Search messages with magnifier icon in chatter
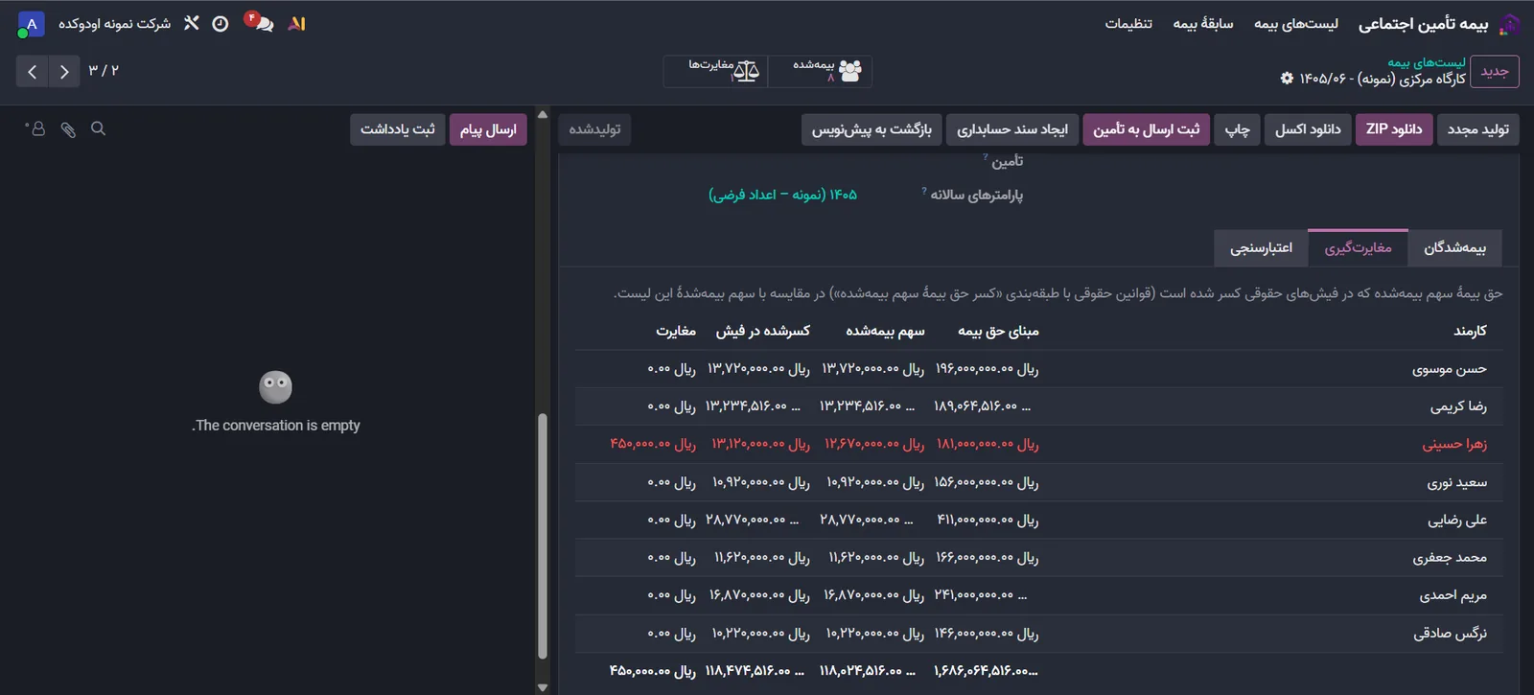Screen dimensions: 1534x695 (x=98, y=128)
